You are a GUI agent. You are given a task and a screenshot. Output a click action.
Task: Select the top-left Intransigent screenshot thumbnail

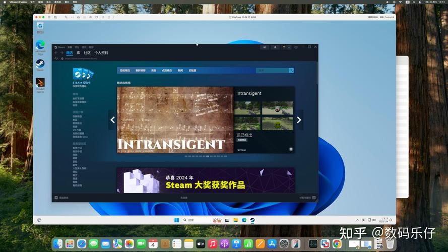click(247, 108)
